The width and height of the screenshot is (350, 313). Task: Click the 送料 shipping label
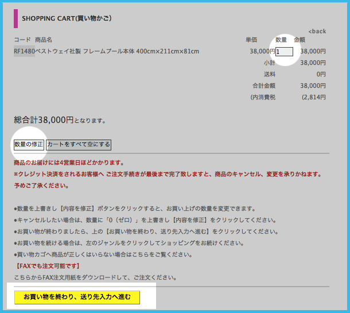(x=269, y=74)
